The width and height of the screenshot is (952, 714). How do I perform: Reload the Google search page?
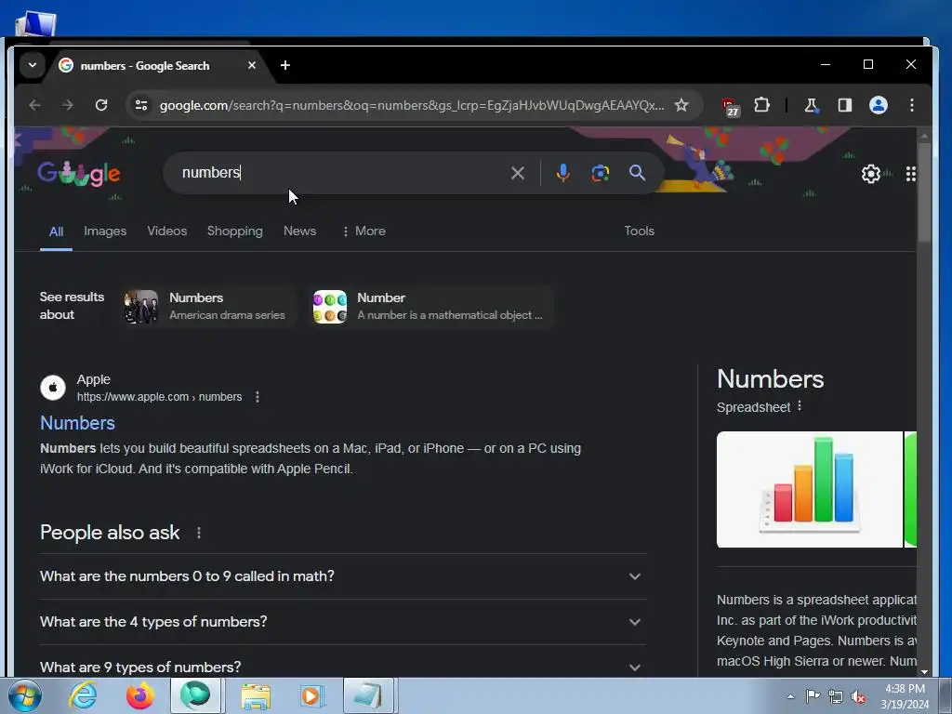click(101, 105)
